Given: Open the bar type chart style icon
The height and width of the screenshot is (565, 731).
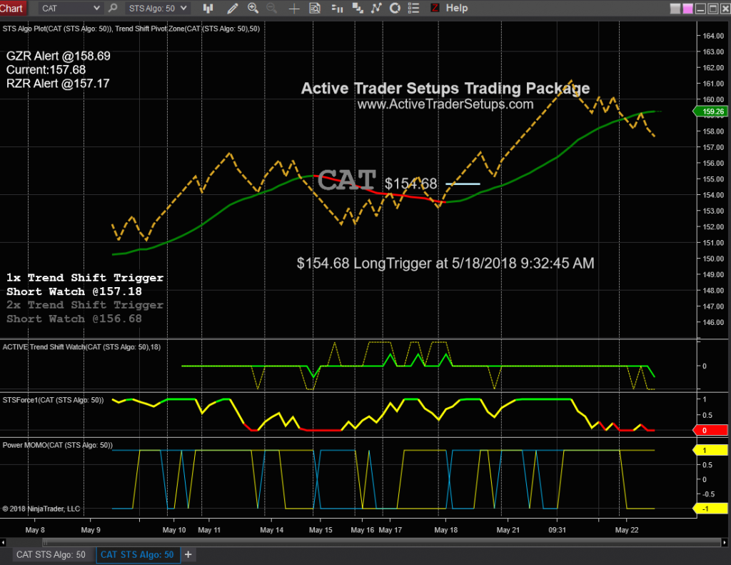Looking at the screenshot, I should coord(208,8).
